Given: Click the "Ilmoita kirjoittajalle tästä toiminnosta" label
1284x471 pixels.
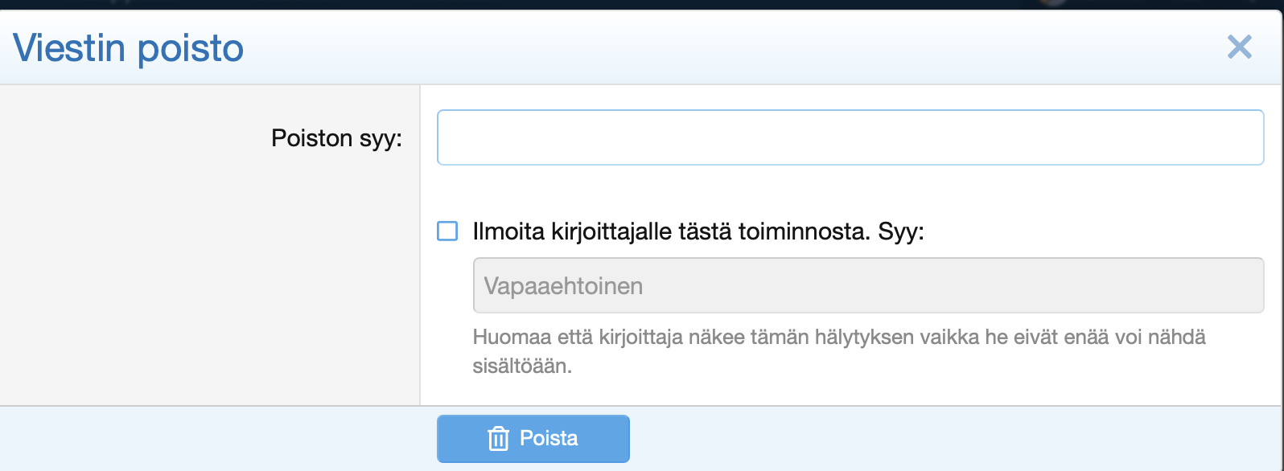Looking at the screenshot, I should click(x=671, y=232).
